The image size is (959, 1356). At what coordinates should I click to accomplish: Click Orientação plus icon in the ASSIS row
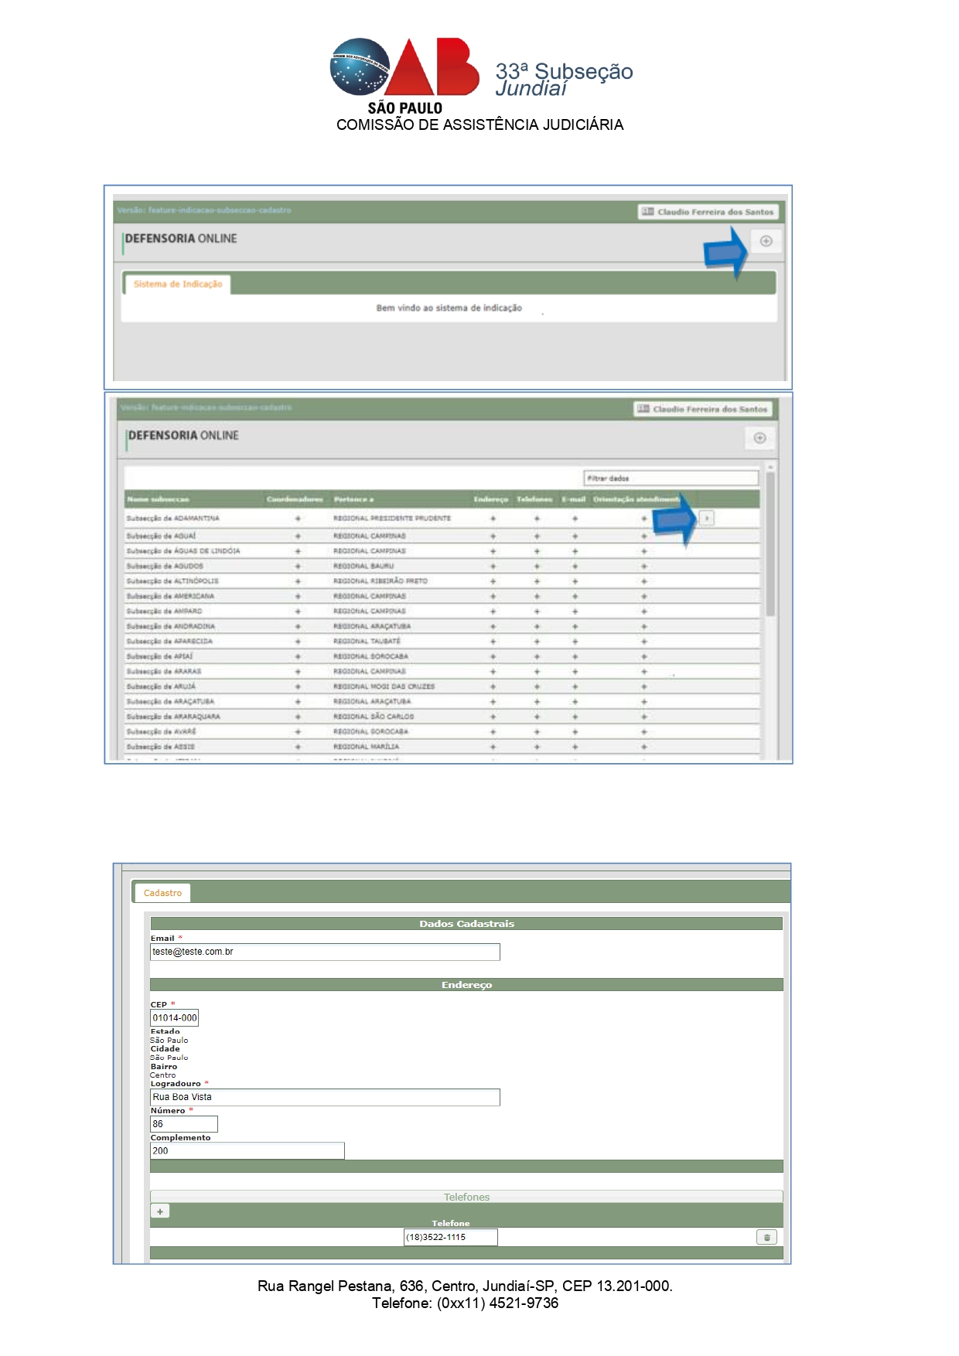[x=643, y=747]
